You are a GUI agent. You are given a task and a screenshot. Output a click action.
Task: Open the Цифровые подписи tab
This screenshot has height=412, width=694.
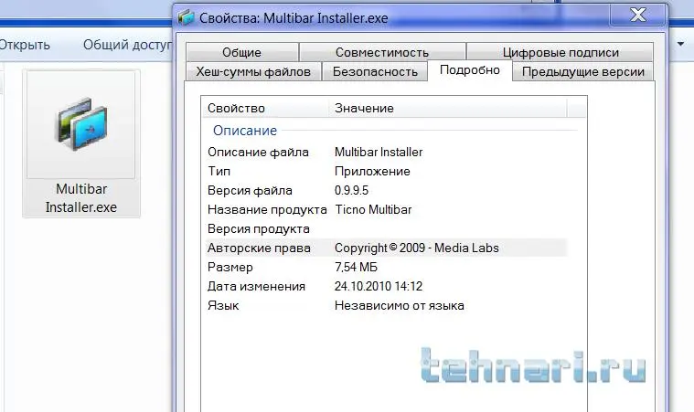pyautogui.click(x=561, y=52)
